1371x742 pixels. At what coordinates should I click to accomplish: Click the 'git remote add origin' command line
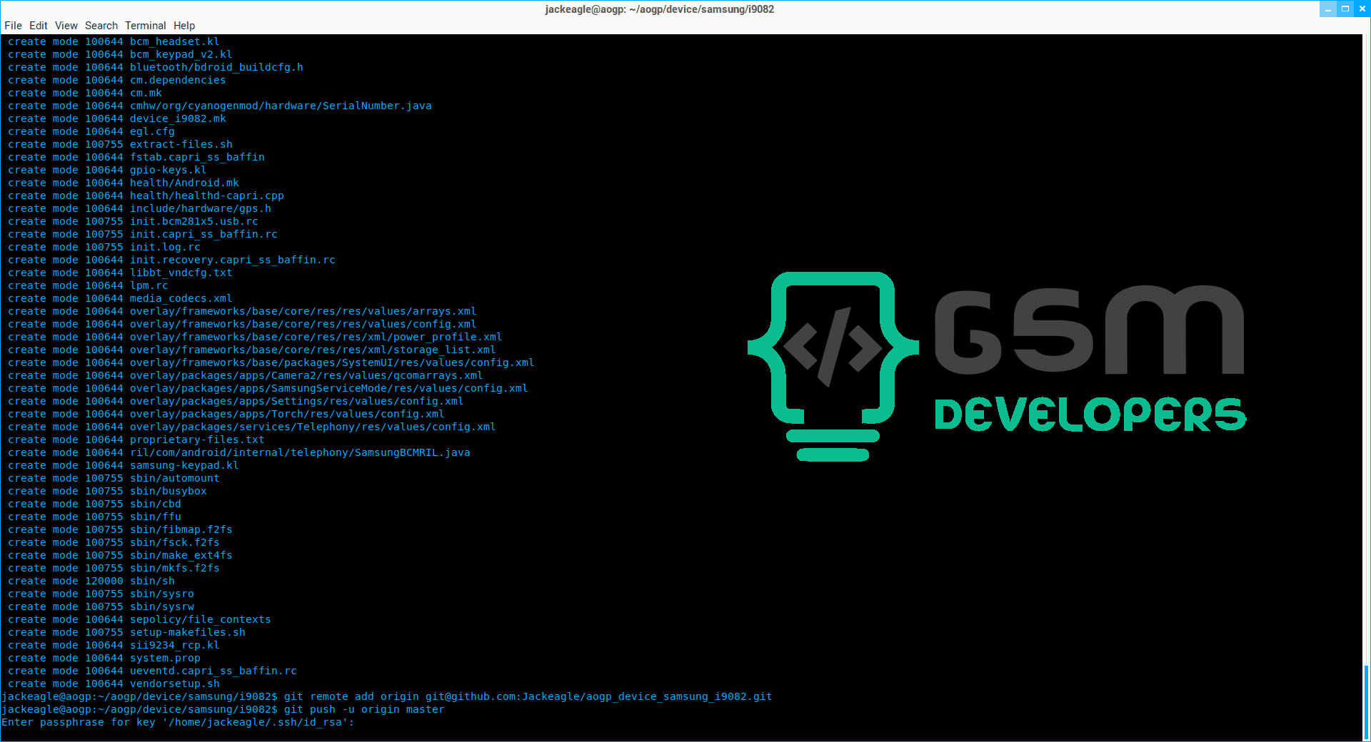tap(386, 697)
